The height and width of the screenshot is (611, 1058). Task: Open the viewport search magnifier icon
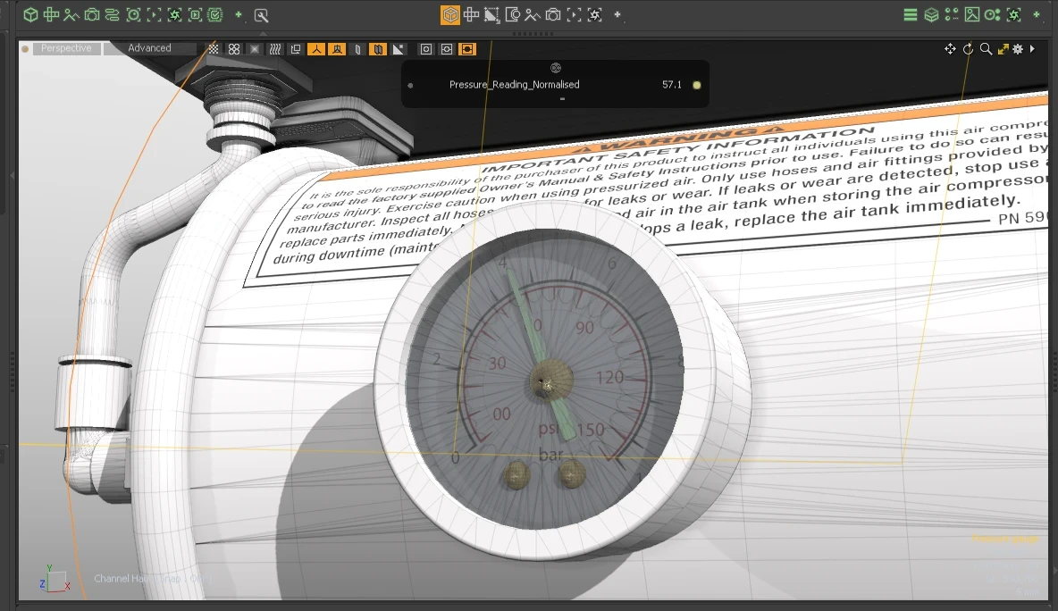click(x=986, y=49)
